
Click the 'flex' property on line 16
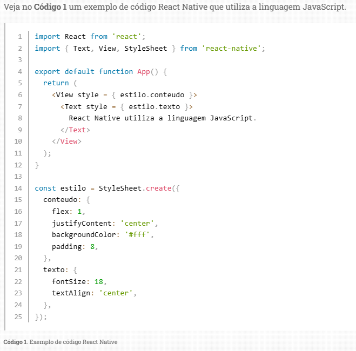tap(60, 211)
